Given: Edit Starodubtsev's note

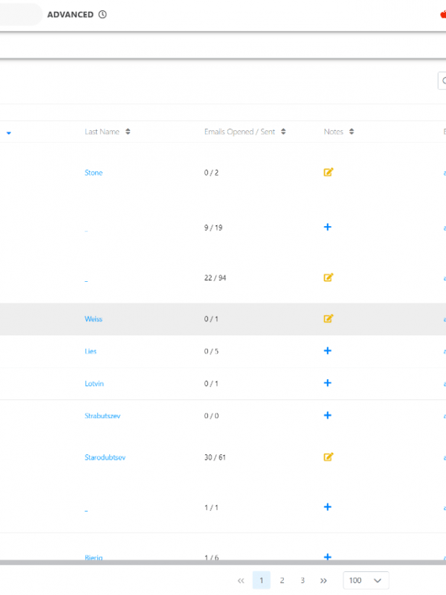Looking at the screenshot, I should [x=328, y=457].
